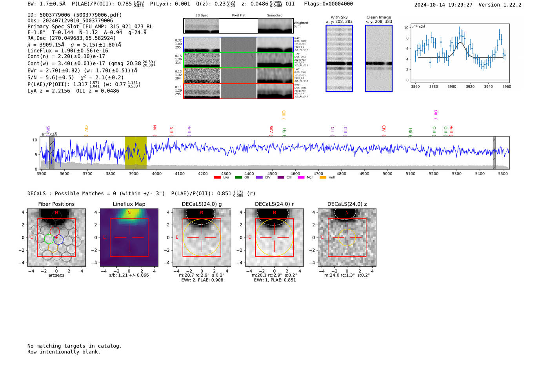The height and width of the screenshot is (373, 549).
Task: Click the Gaussian line fit plot
Action: (x=460, y=54)
